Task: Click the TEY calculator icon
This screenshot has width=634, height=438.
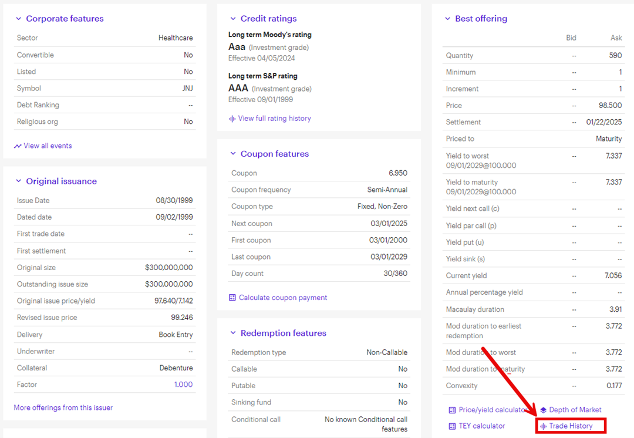Action: [x=451, y=426]
